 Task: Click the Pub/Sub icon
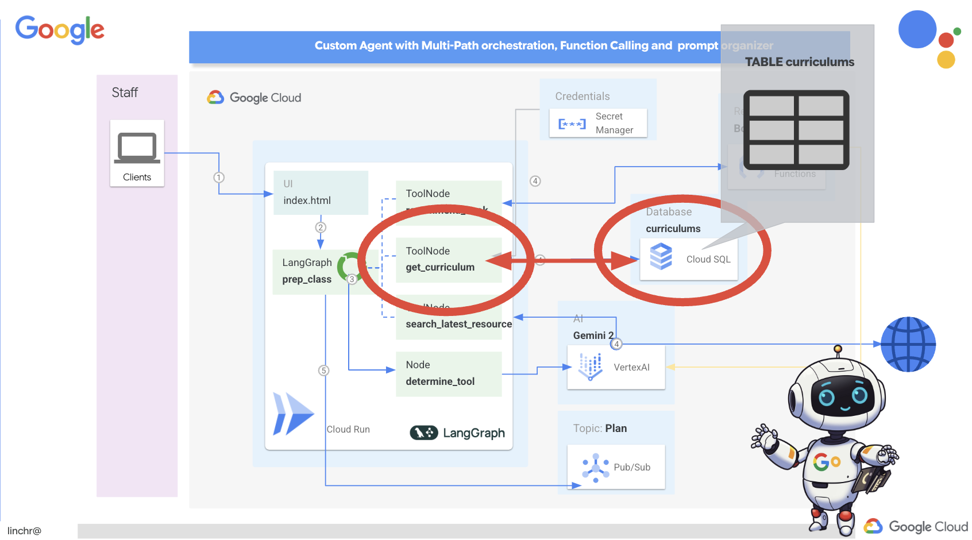(x=595, y=468)
